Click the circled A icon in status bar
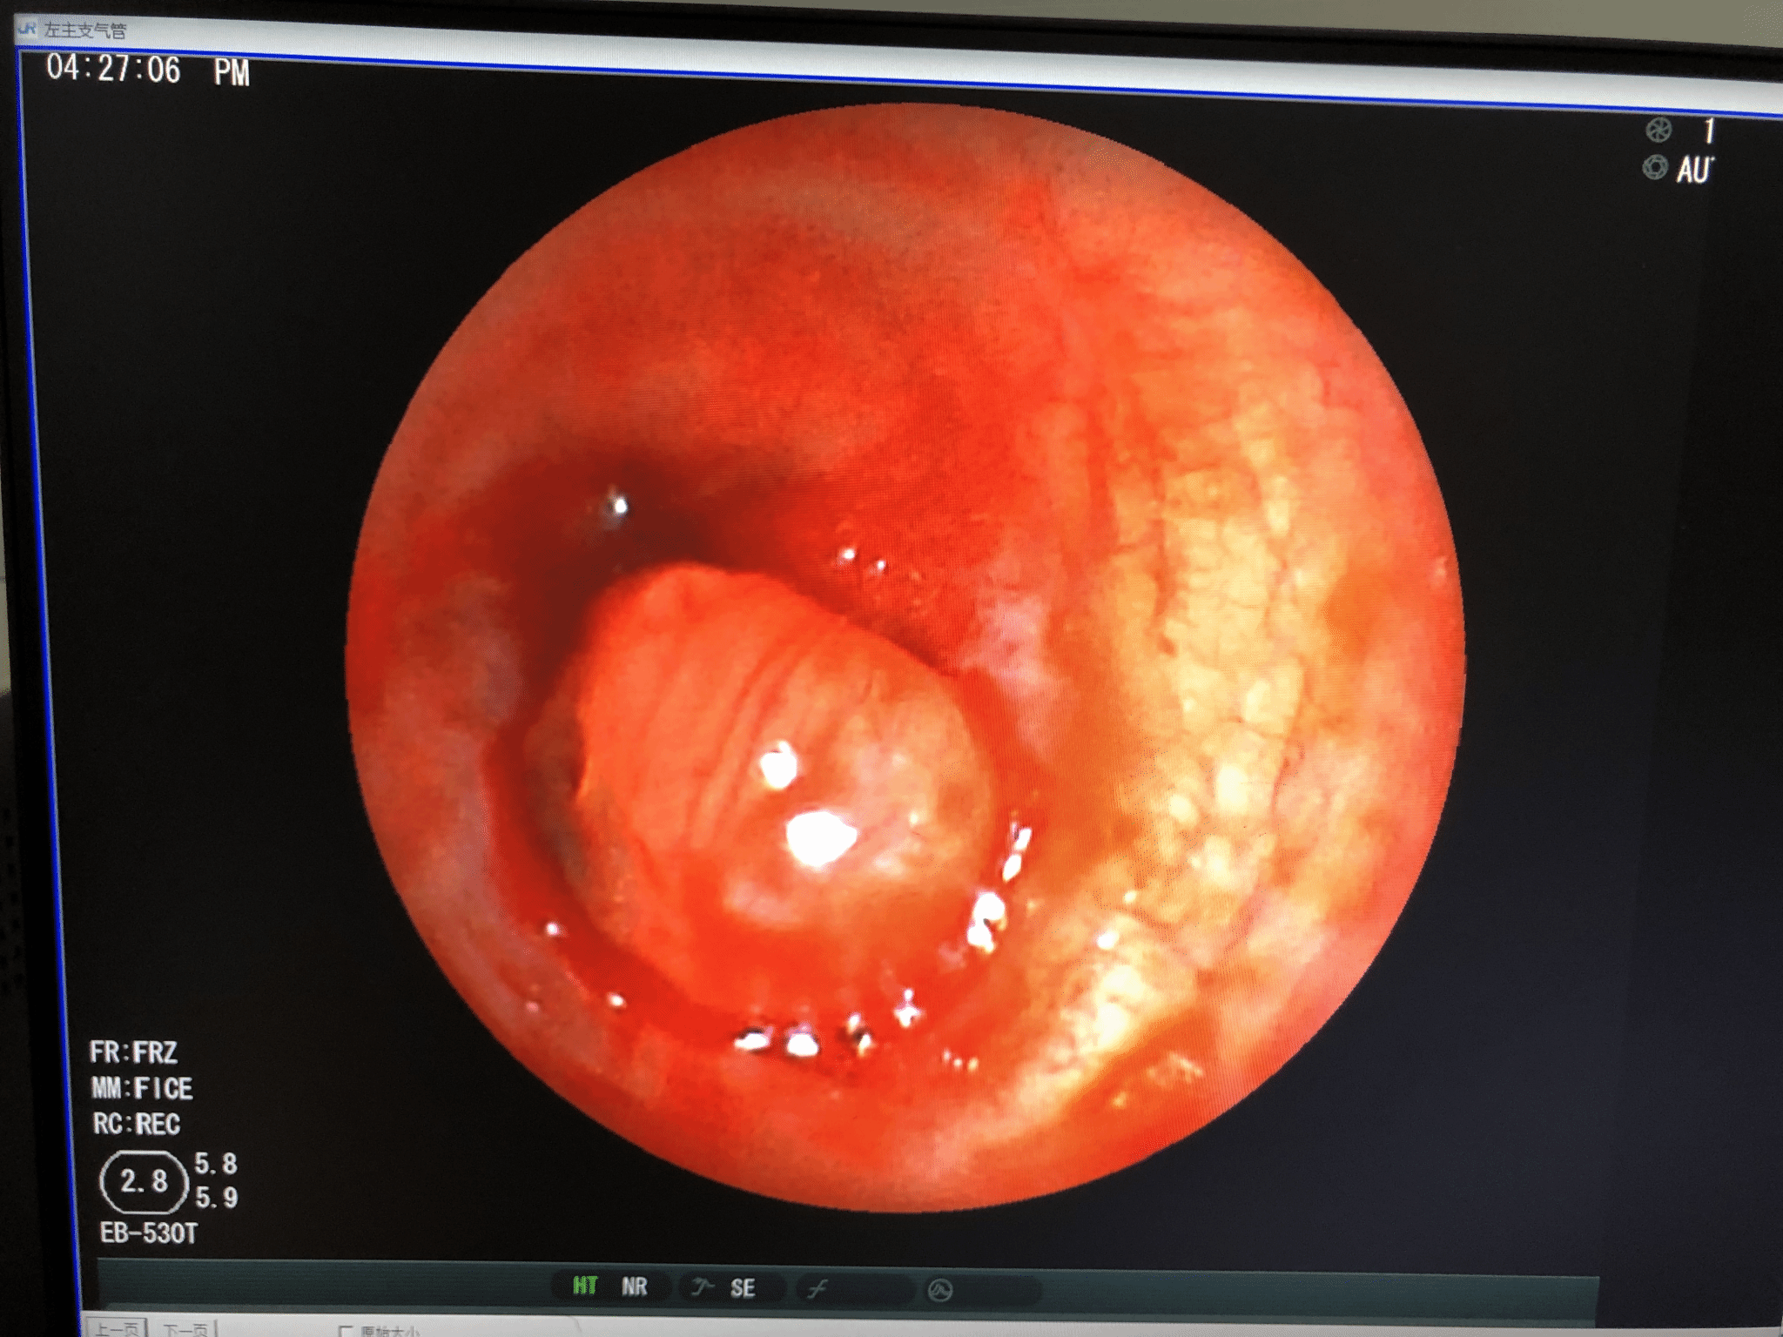 click(x=939, y=1290)
